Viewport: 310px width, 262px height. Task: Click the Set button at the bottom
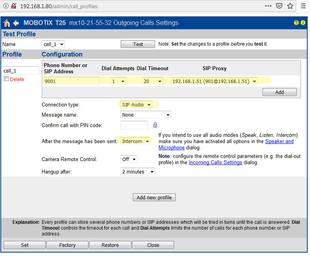(25, 245)
